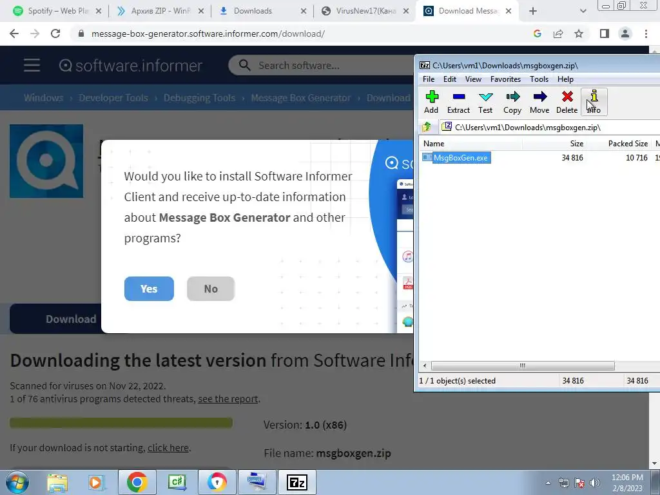
Task: Switch to the VirusNew17 browser tab
Action: (x=365, y=11)
